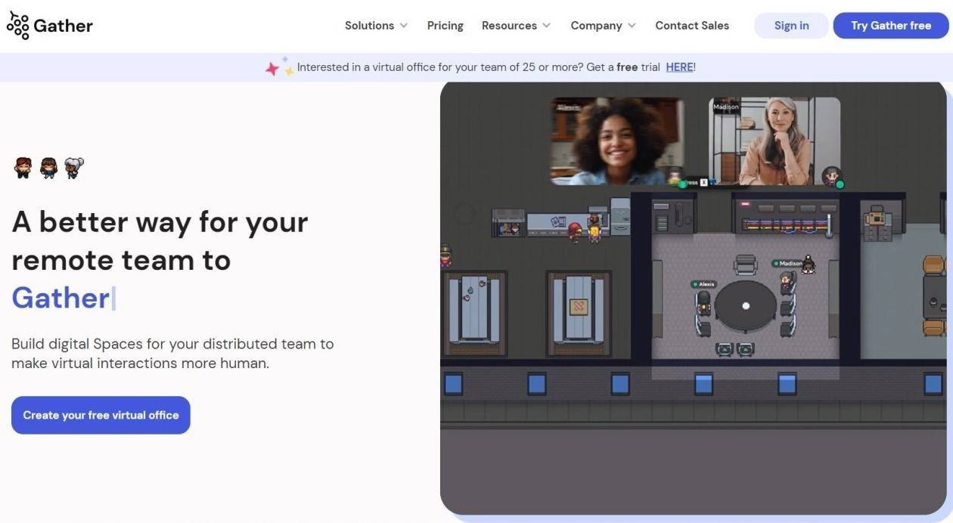Select Madison's video tile
The width and height of the screenshot is (953, 523).
(775, 141)
